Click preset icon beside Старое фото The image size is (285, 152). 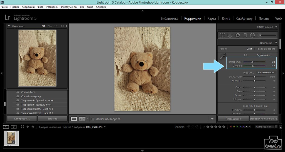(x=18, y=92)
